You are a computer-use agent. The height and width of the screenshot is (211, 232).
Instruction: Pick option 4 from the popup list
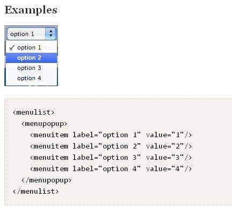(32, 78)
